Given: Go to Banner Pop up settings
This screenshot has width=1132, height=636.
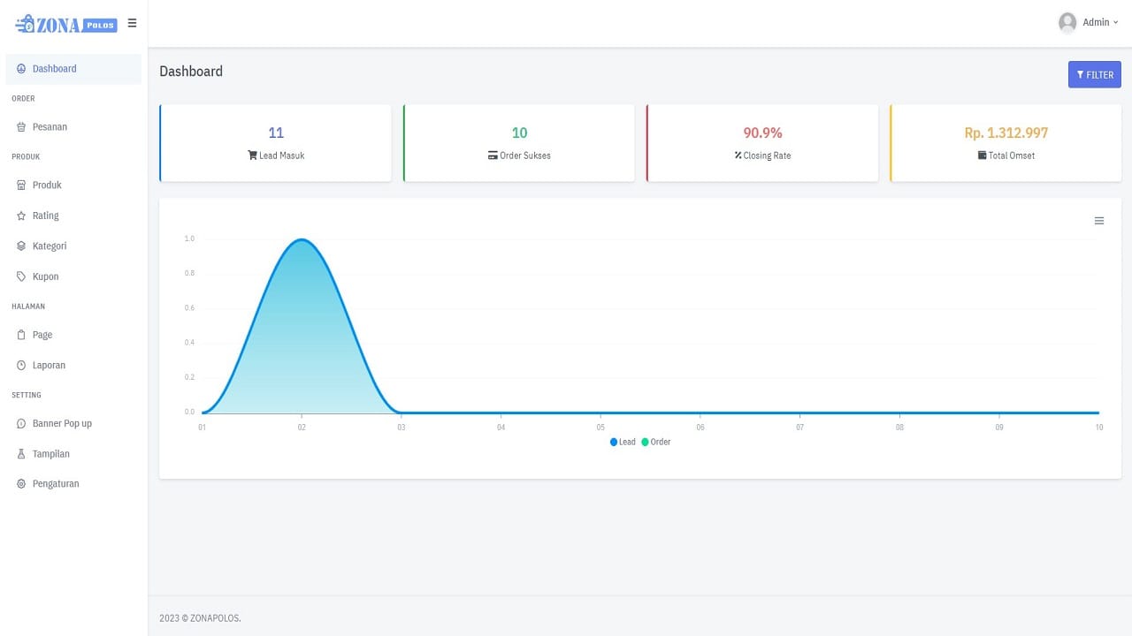Looking at the screenshot, I should tap(62, 424).
